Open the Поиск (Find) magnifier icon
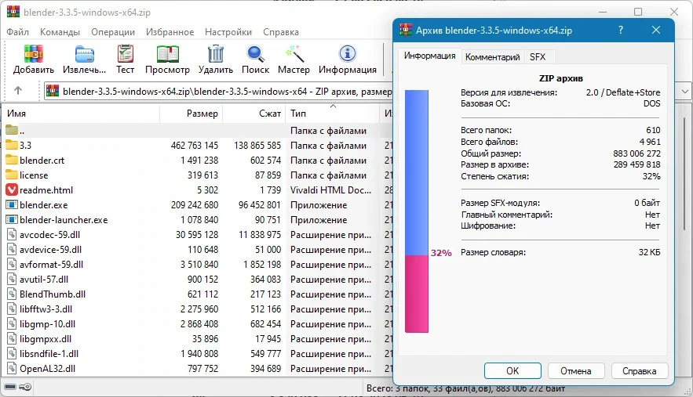The width and height of the screenshot is (693, 397). point(255,59)
